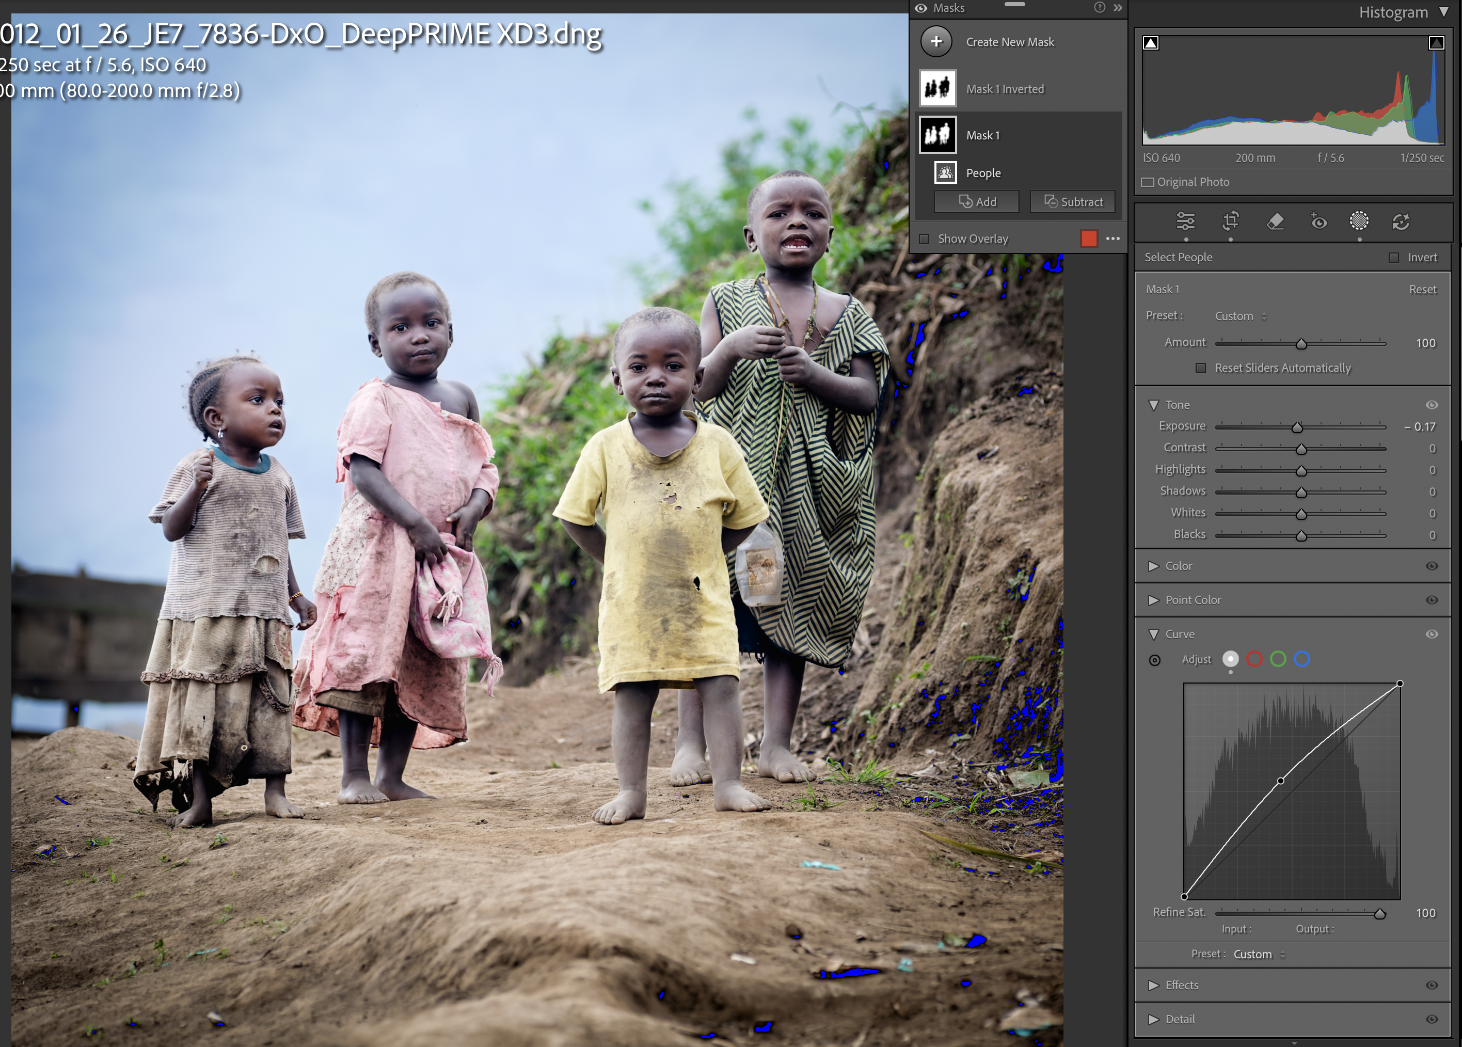Select the Red Eye correction tool
1462x1047 pixels.
(x=1318, y=222)
